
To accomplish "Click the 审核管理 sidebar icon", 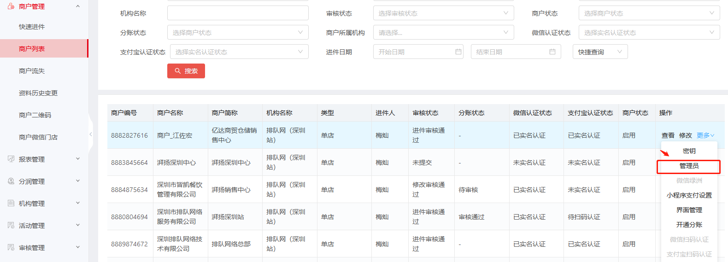I will click(11, 247).
